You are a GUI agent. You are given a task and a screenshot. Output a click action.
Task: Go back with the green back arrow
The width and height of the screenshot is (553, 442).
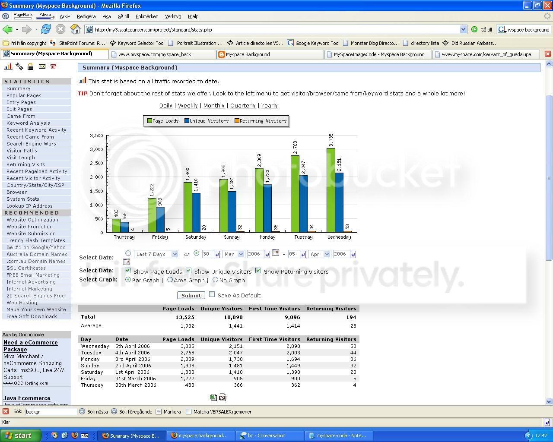pyautogui.click(x=7, y=29)
